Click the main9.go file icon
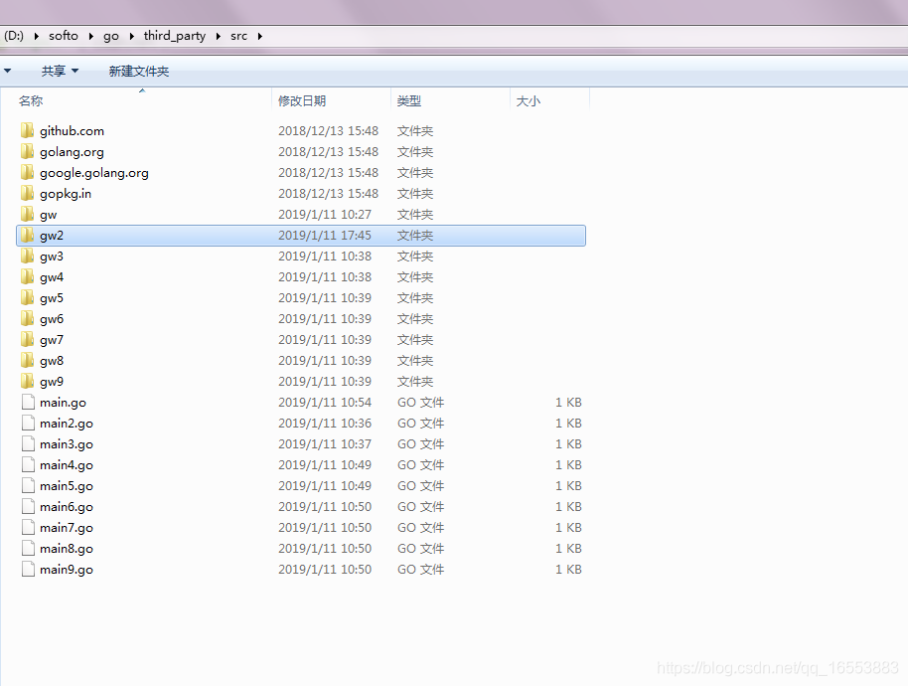908x686 pixels. coord(28,569)
